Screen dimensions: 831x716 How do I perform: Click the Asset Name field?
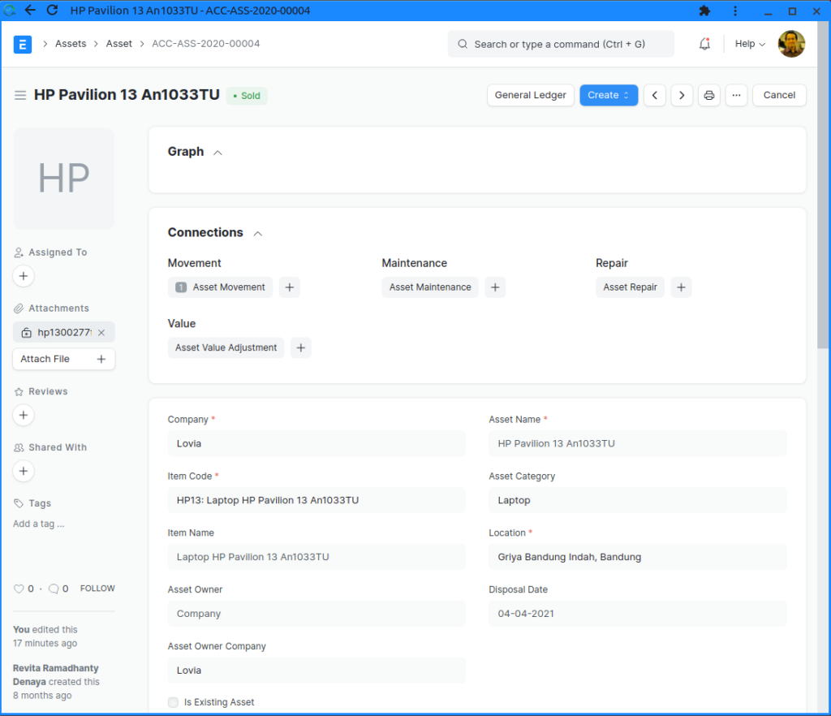tap(638, 443)
